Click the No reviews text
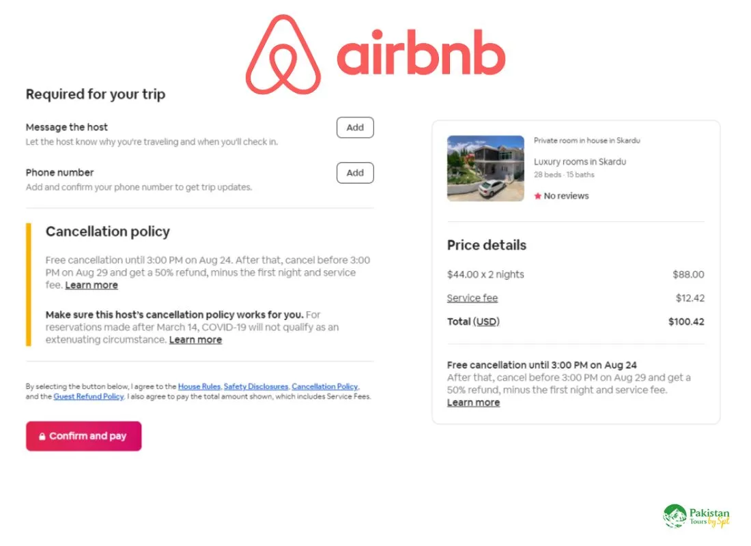751x546 pixels. pos(567,196)
